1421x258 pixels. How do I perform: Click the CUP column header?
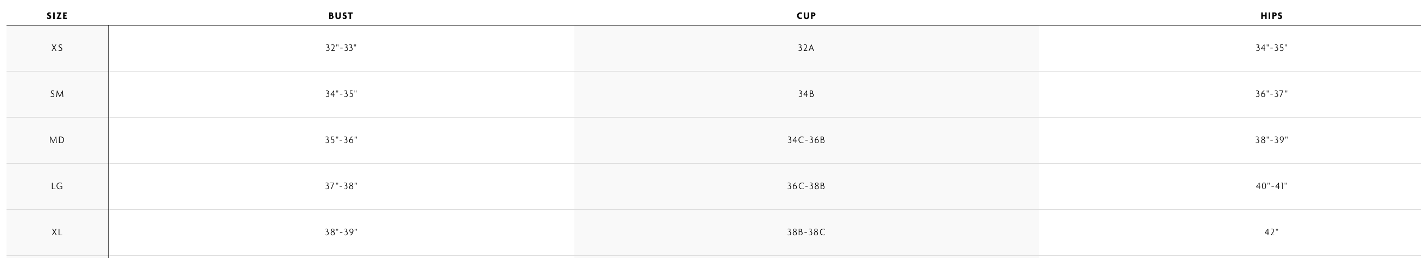[x=806, y=16]
